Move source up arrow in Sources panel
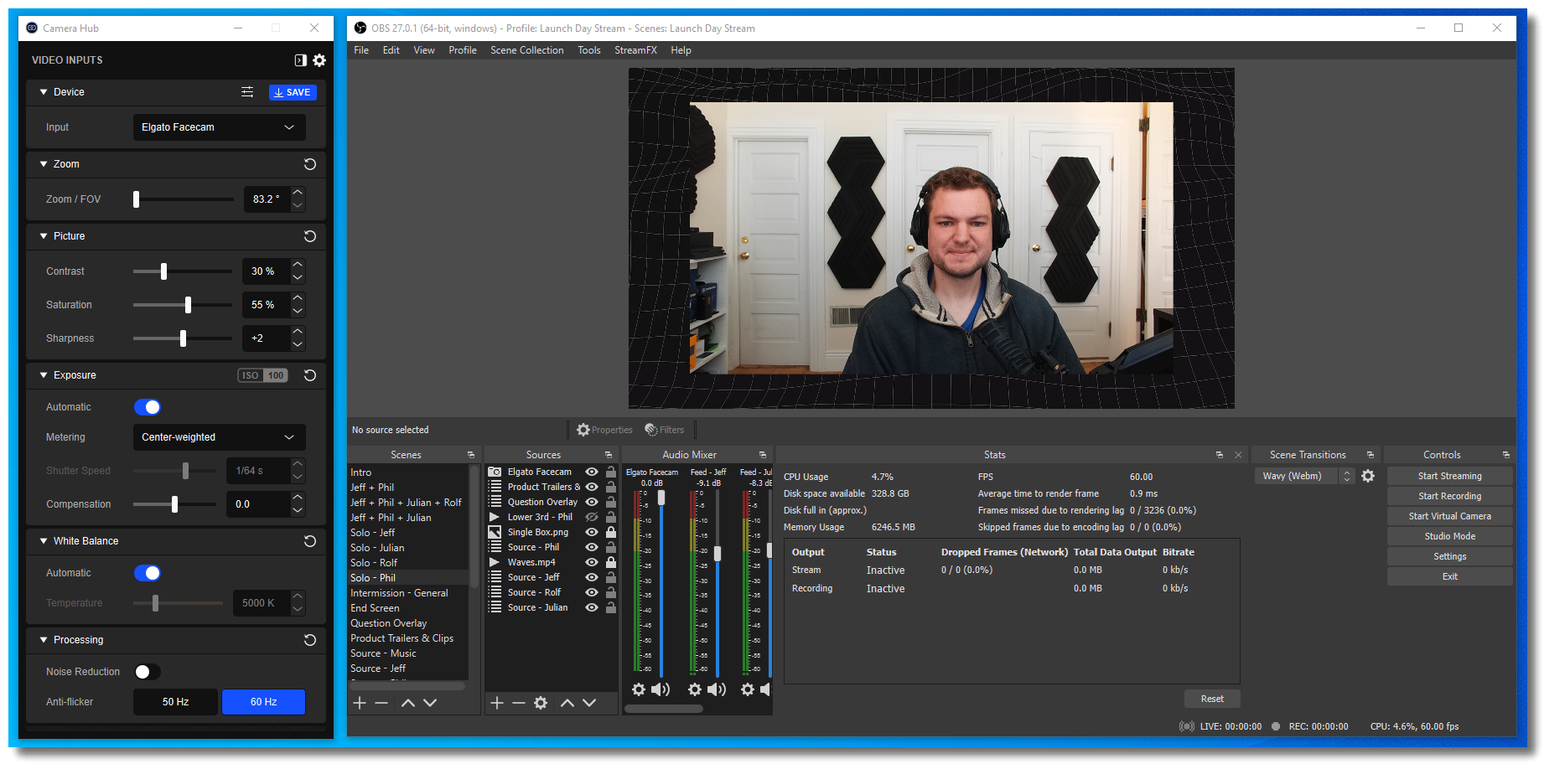This screenshot has width=1544, height=764. [x=567, y=703]
